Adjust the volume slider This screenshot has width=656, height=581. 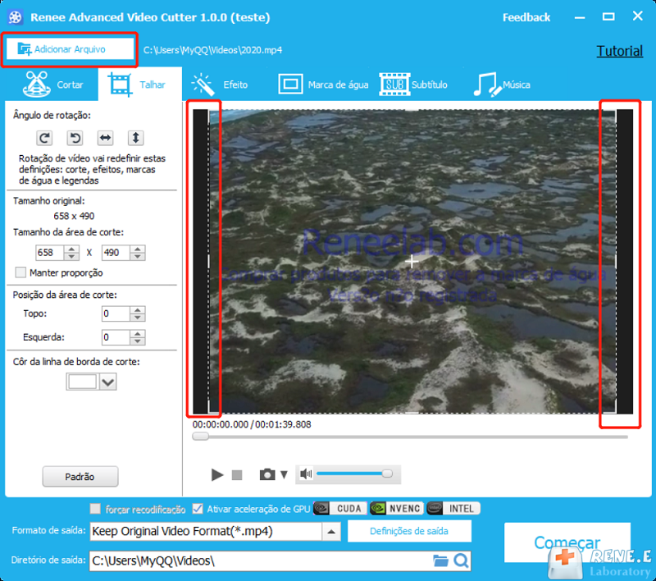pos(354,473)
